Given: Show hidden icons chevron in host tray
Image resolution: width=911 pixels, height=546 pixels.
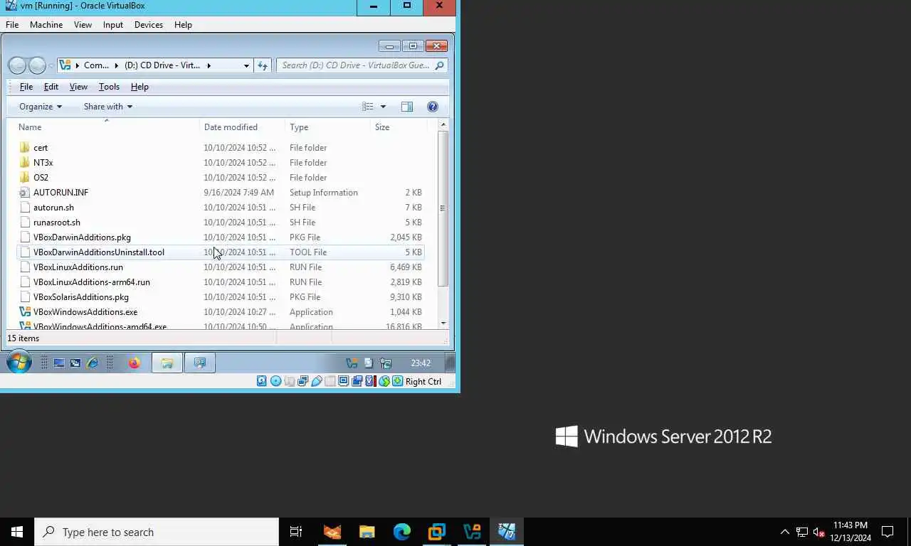Looking at the screenshot, I should [x=785, y=532].
